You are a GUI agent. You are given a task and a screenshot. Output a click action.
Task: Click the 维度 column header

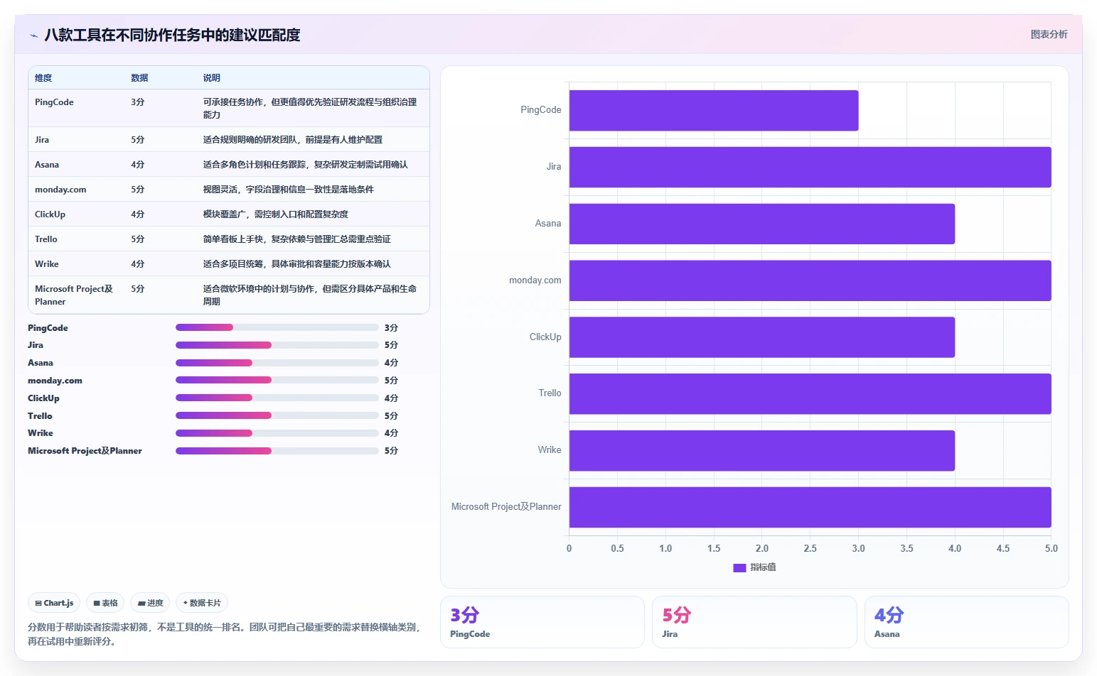pyautogui.click(x=43, y=78)
